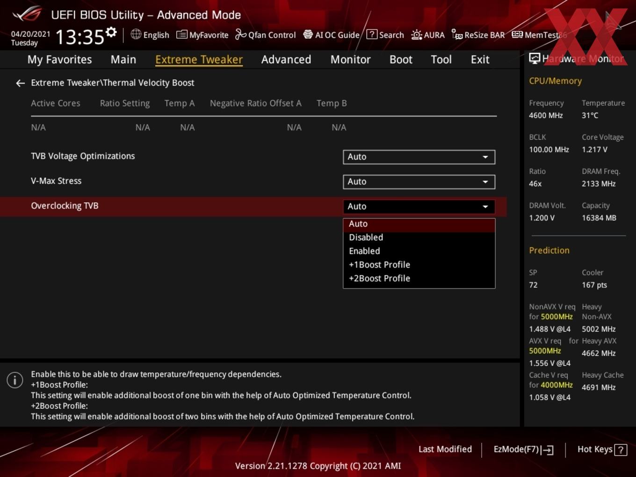Choose Disabled in Overclocking TVB list

click(x=419, y=238)
